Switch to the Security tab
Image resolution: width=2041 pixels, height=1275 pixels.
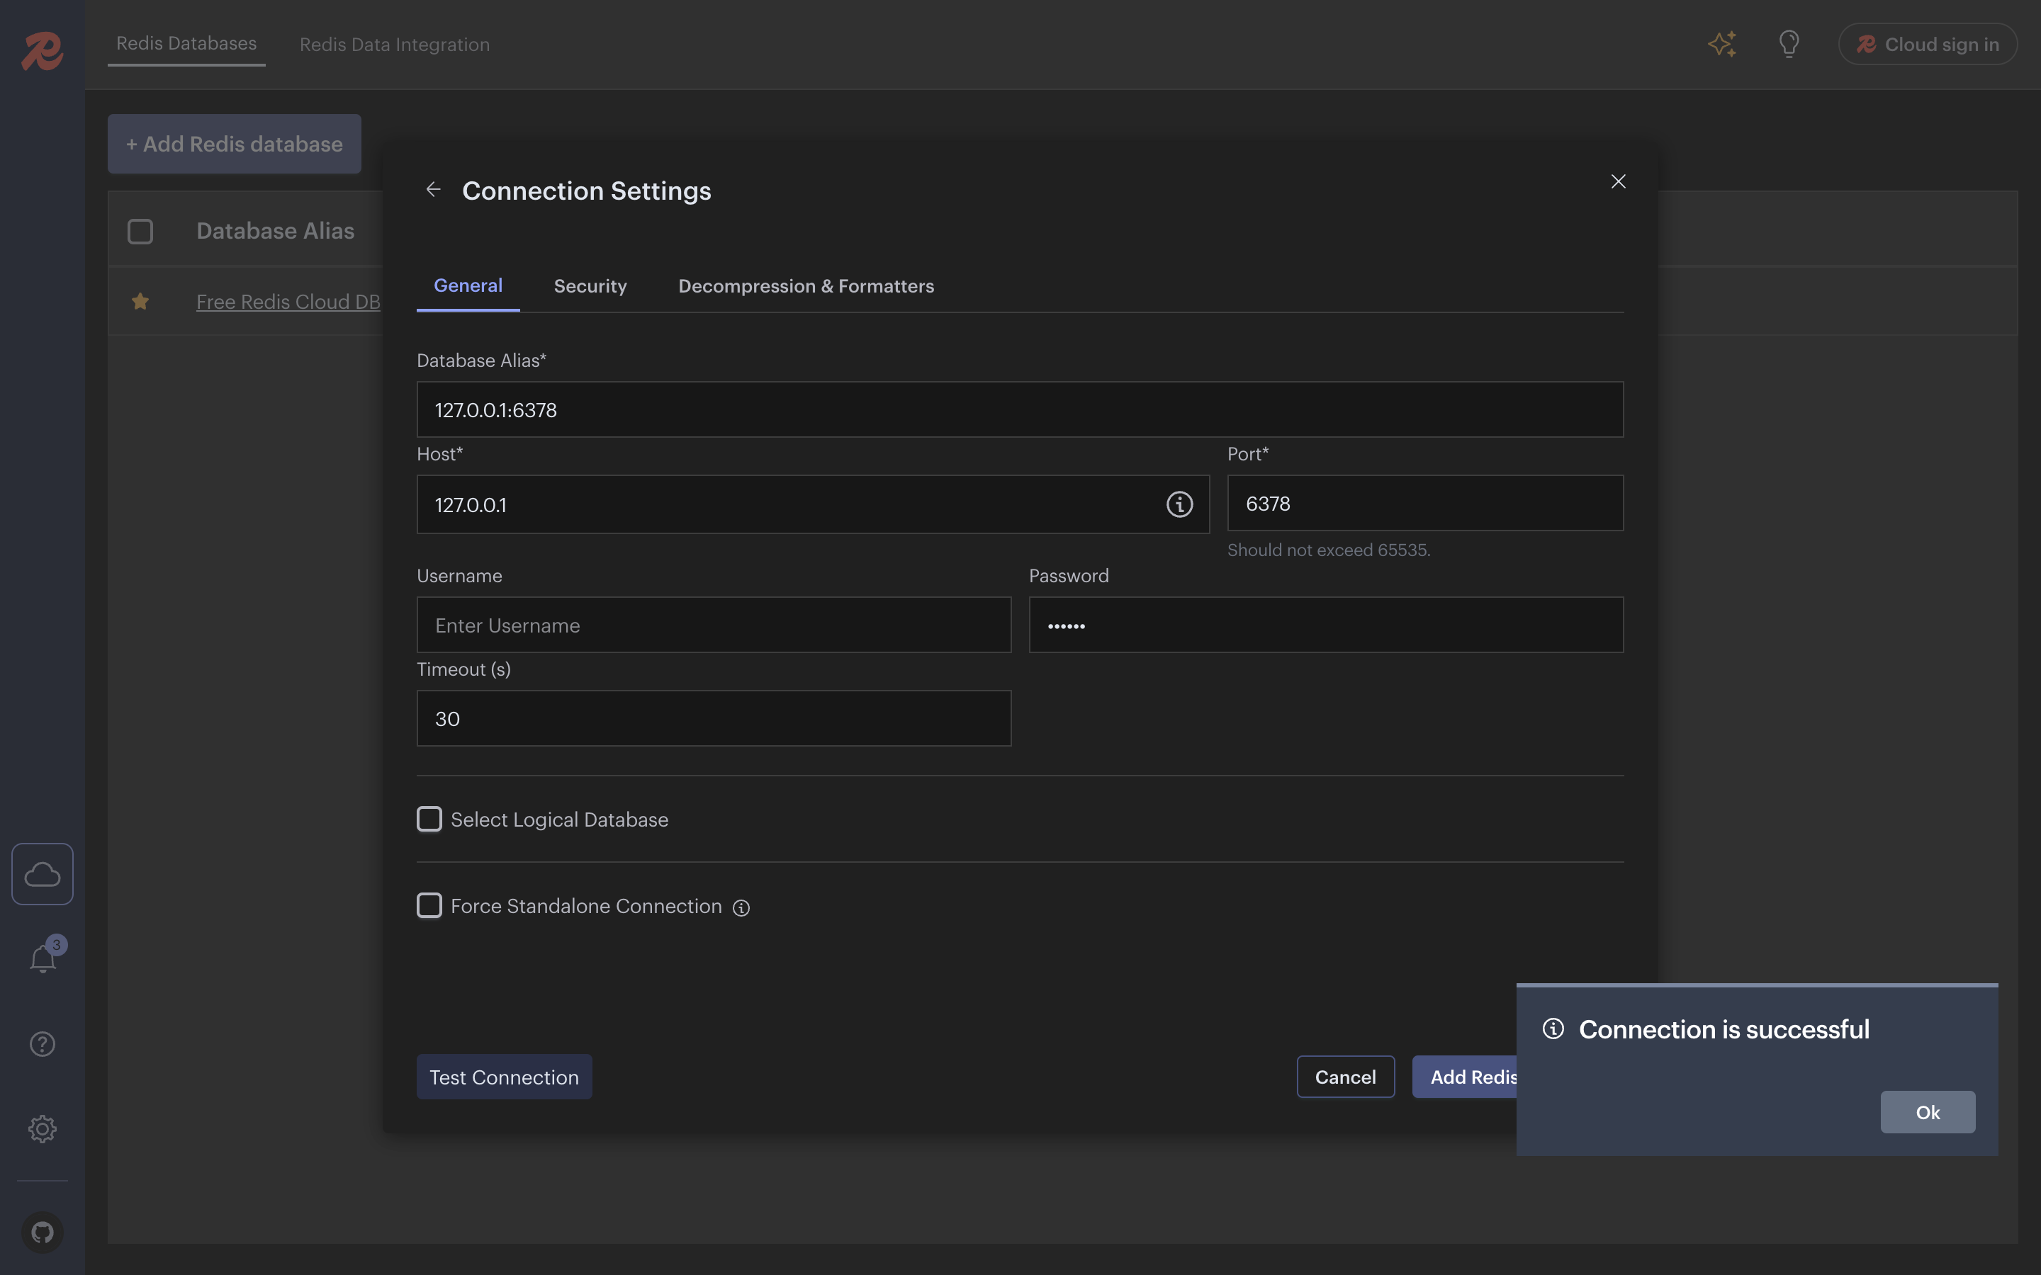pyautogui.click(x=590, y=286)
